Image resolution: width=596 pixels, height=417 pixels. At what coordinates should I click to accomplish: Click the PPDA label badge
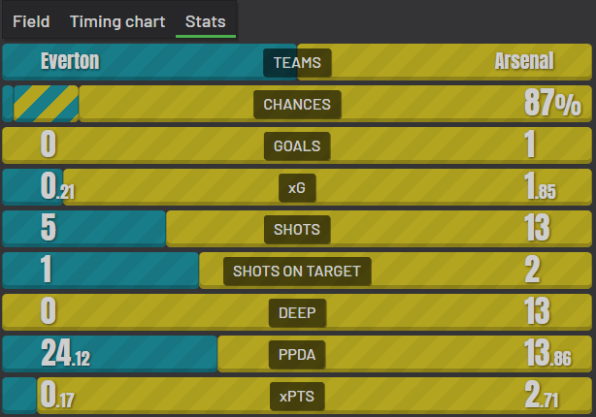coord(297,355)
